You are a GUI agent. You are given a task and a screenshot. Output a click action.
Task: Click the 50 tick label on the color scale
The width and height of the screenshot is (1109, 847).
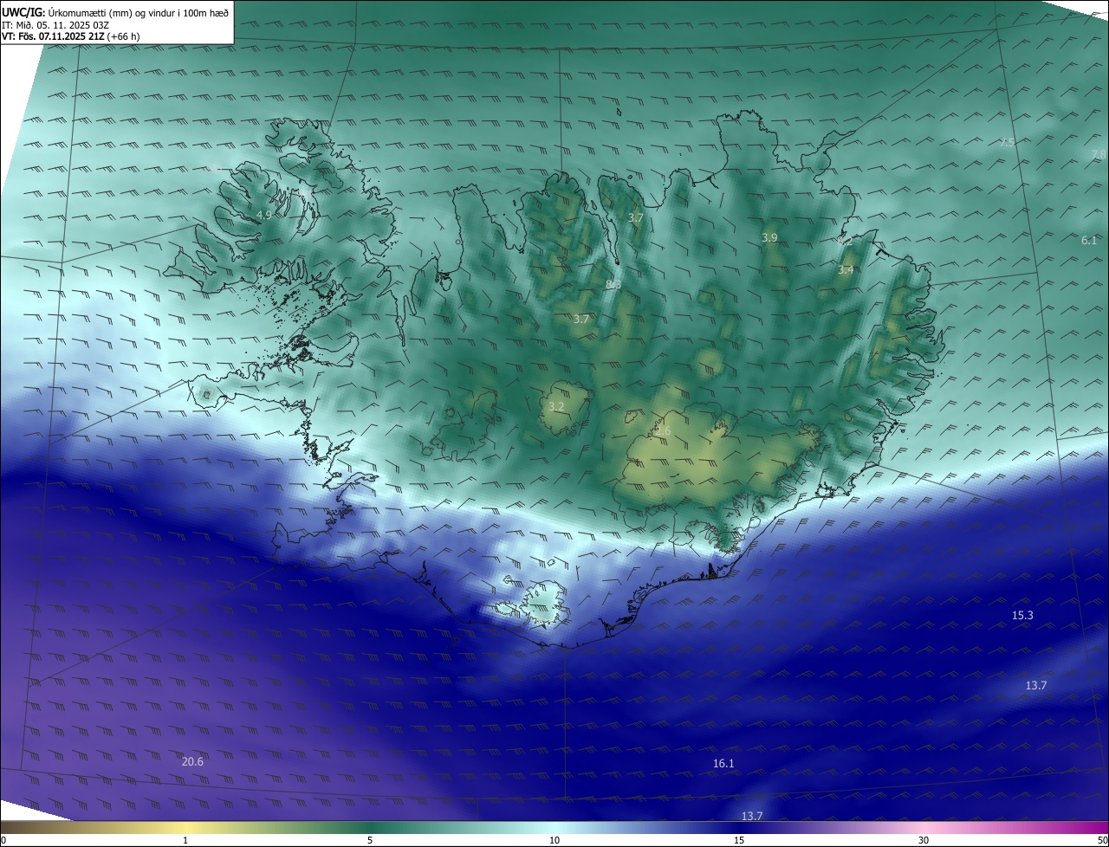point(1103,840)
